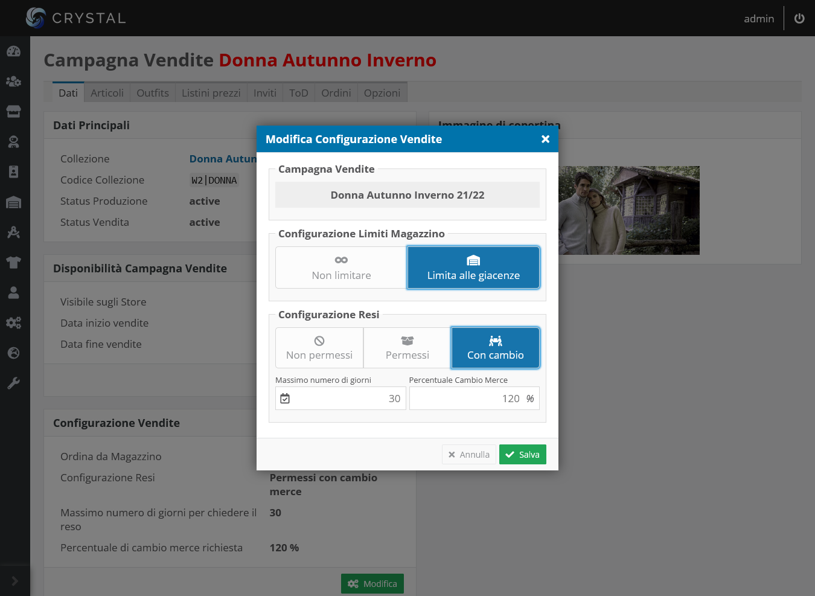Open the warehouse icon in sidebar

(x=14, y=202)
